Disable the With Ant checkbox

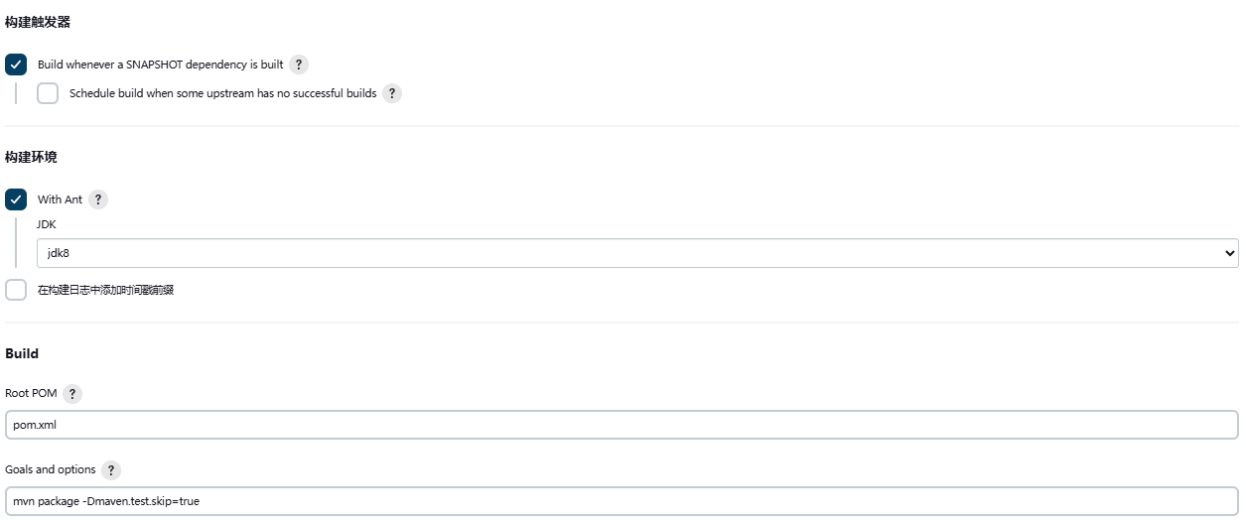coord(16,199)
